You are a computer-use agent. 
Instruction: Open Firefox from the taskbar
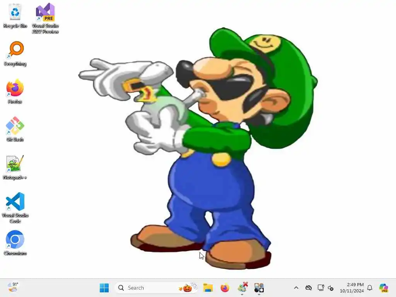coord(225,288)
